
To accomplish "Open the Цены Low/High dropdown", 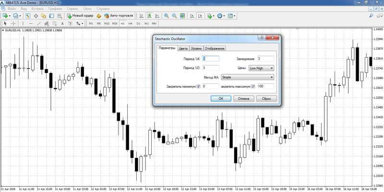I will click(x=261, y=68).
